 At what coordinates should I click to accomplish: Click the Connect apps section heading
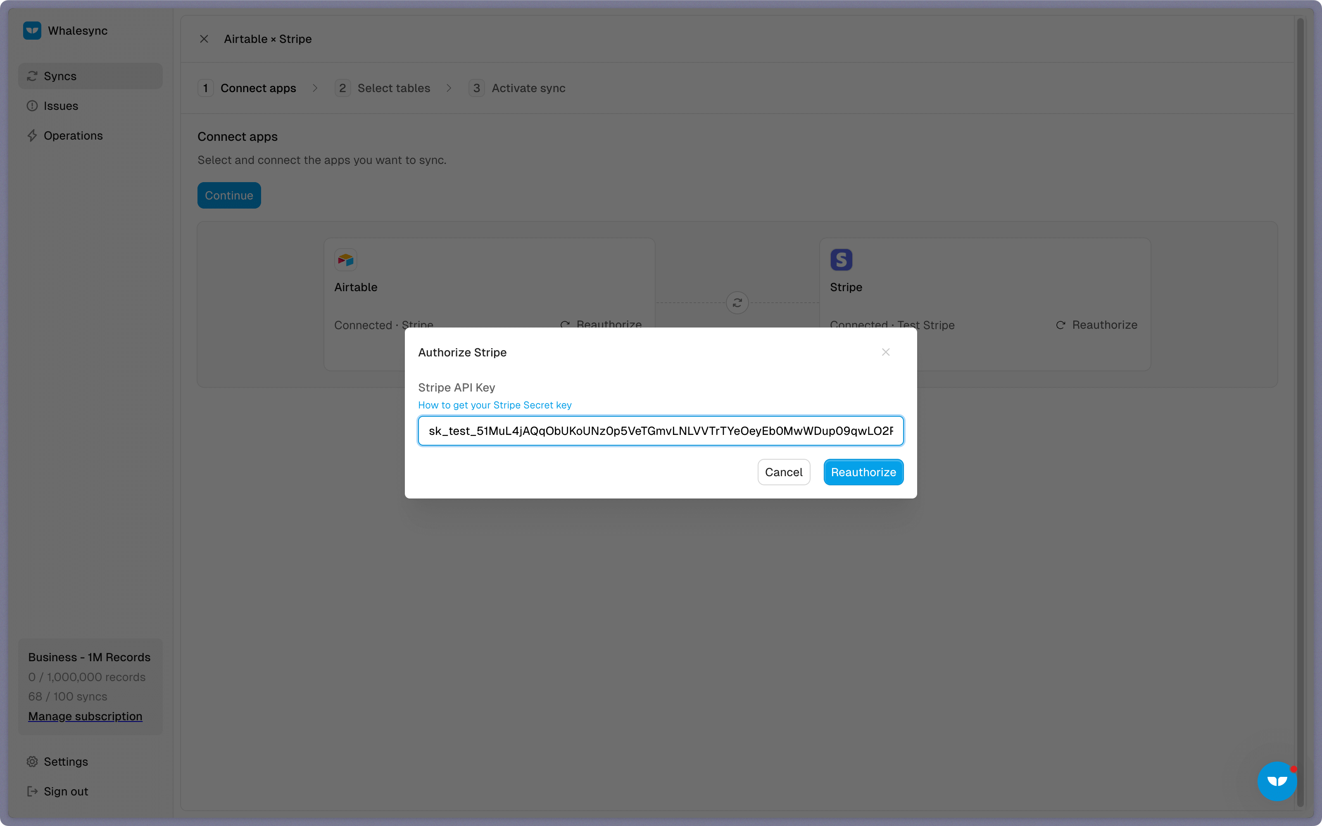point(238,137)
